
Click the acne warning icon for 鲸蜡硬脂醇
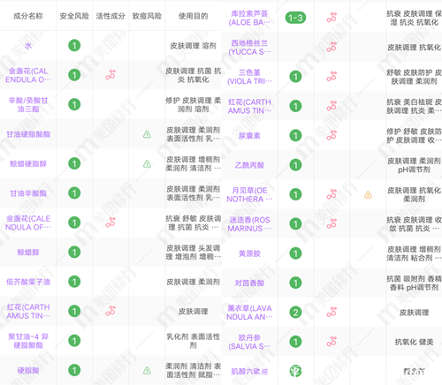pos(147,164)
